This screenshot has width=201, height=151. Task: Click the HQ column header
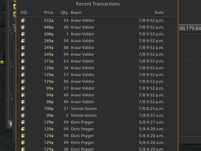point(24,12)
